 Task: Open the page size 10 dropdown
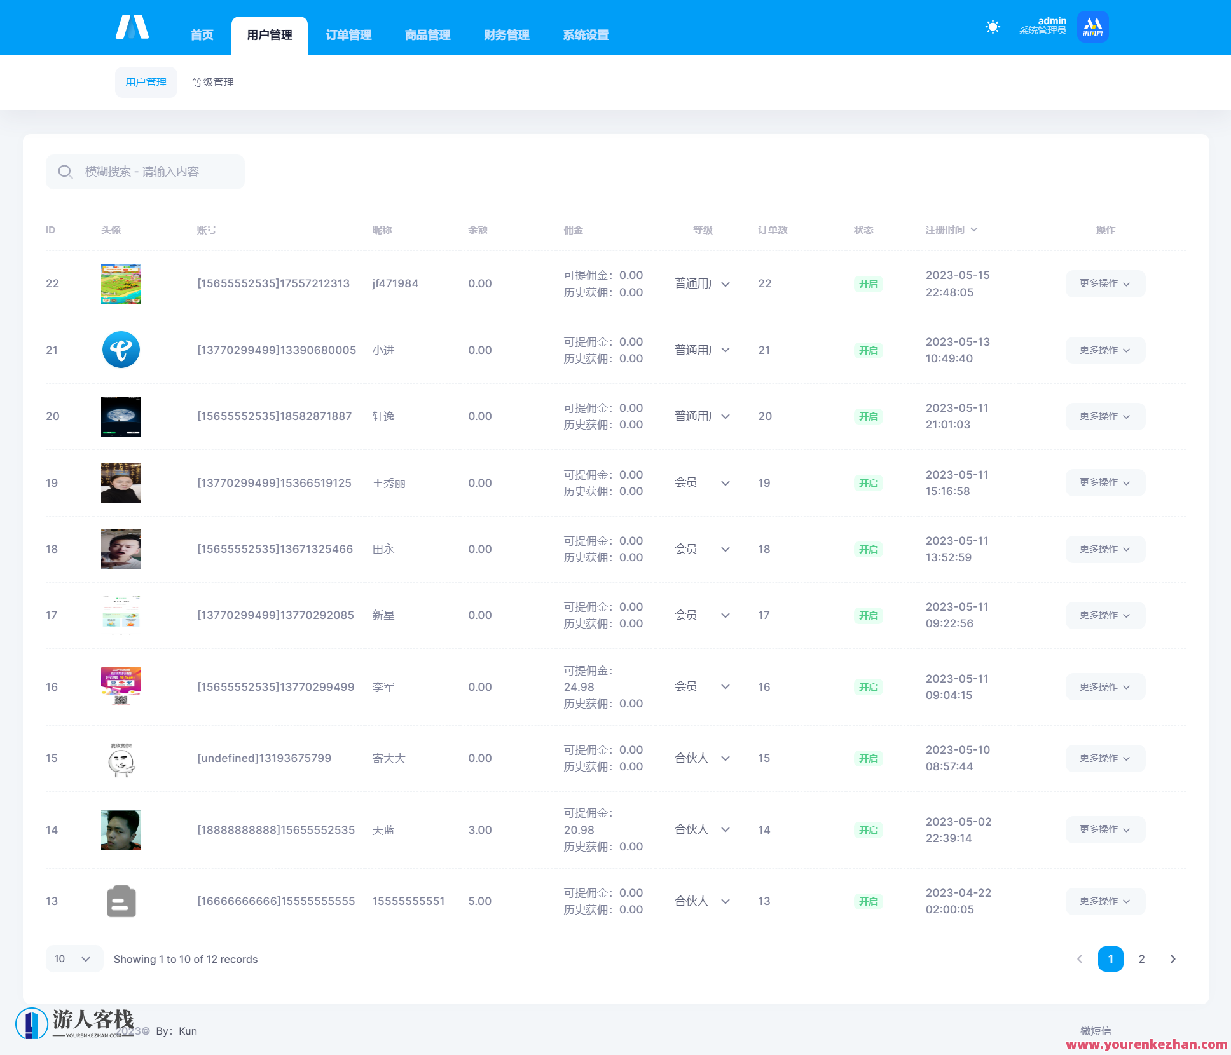(x=74, y=959)
